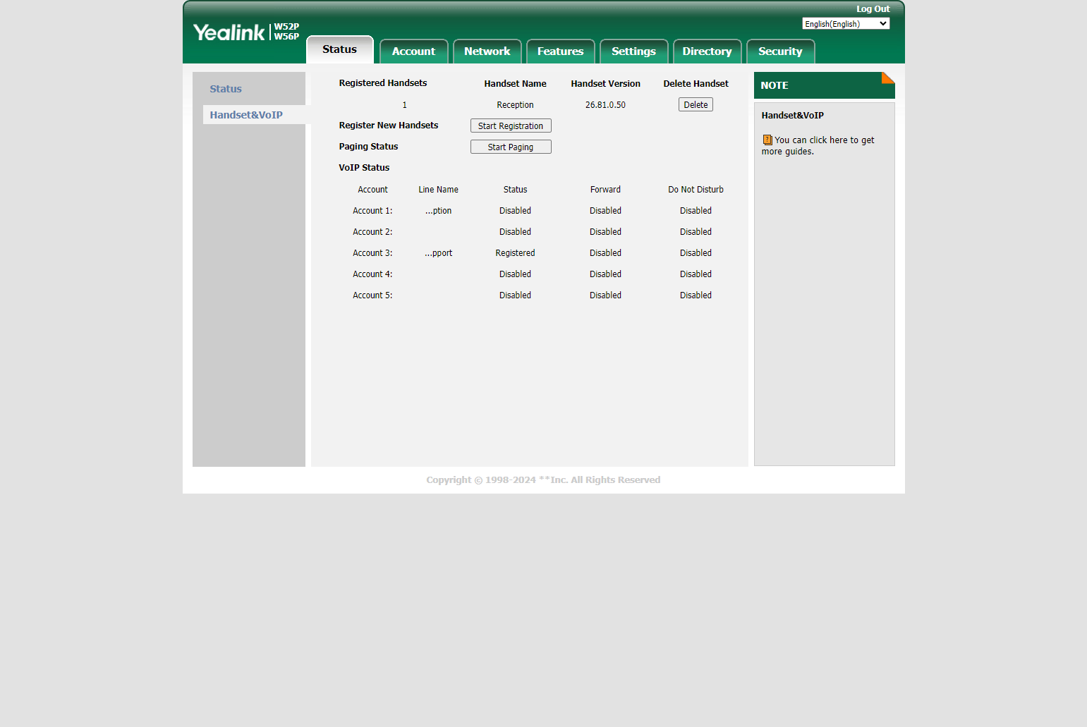Click the copyright footer text
Screen dimensions: 1087x727
543,480
